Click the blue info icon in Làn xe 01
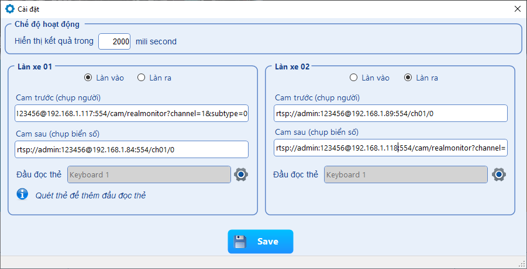The width and height of the screenshot is (527, 269). (22, 195)
